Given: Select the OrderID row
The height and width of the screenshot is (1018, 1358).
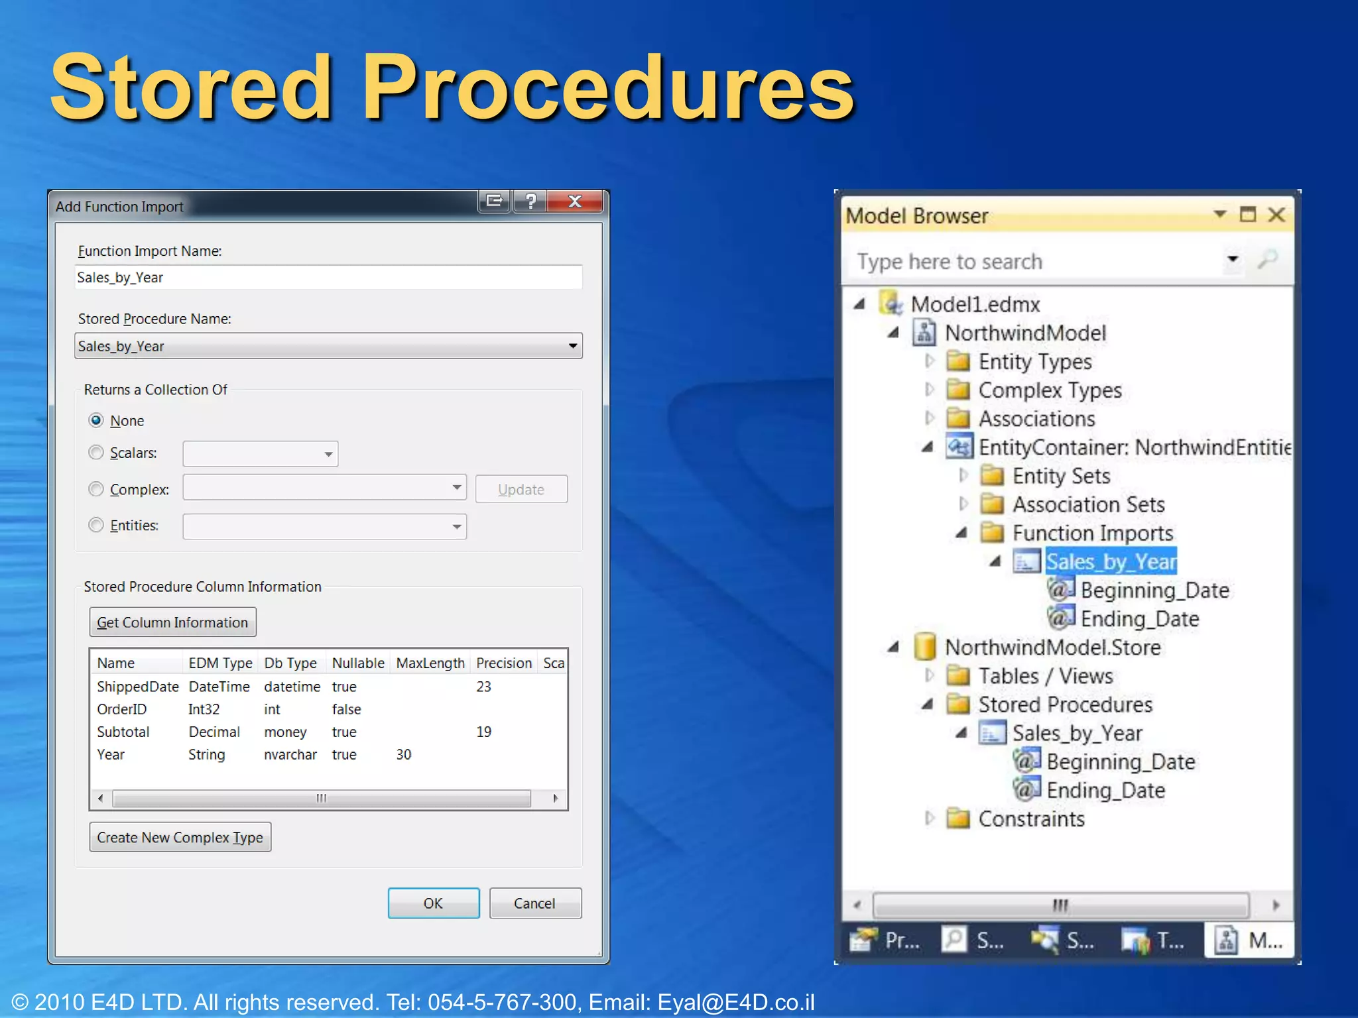Looking at the screenshot, I should tap(328, 709).
